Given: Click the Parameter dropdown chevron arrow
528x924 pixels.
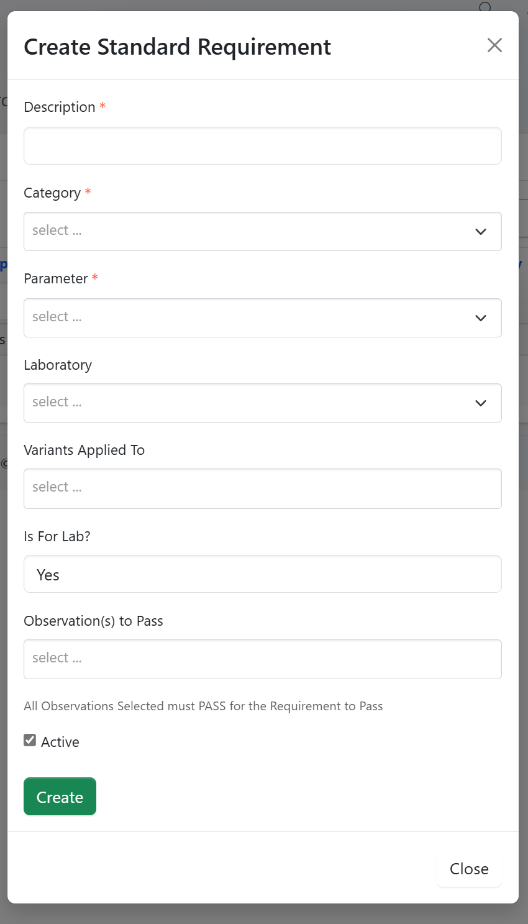Looking at the screenshot, I should [480, 318].
